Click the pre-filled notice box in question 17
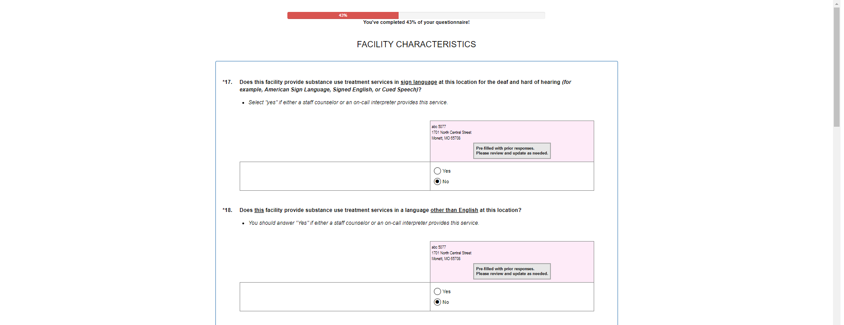This screenshot has height=325, width=844. point(512,151)
